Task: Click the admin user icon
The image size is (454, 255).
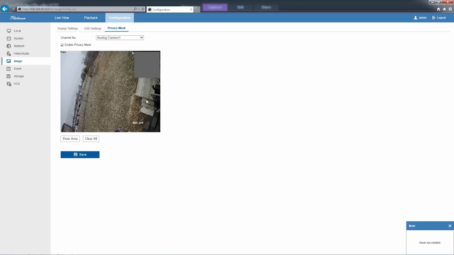Action: pos(415,18)
